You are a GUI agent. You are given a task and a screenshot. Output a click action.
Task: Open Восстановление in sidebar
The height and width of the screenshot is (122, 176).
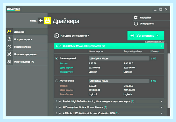27,47
